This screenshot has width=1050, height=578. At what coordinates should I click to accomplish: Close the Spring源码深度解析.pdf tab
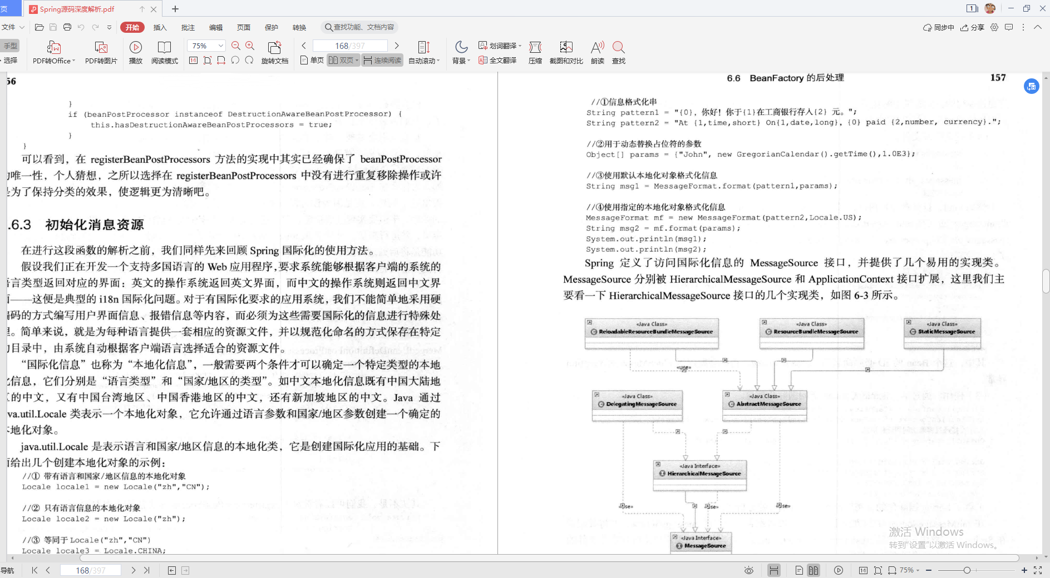pyautogui.click(x=154, y=9)
